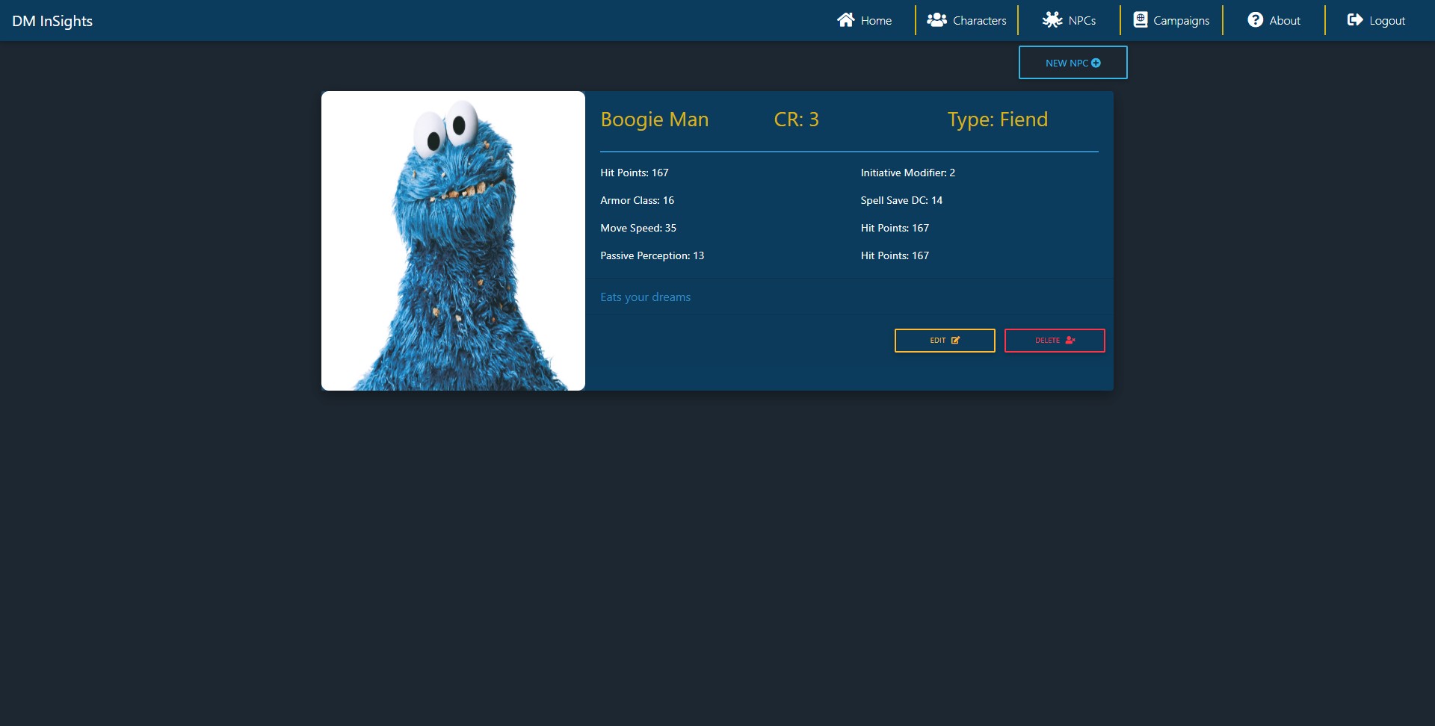Click the DM InSights brand link
The width and height of the screenshot is (1435, 726).
point(52,21)
